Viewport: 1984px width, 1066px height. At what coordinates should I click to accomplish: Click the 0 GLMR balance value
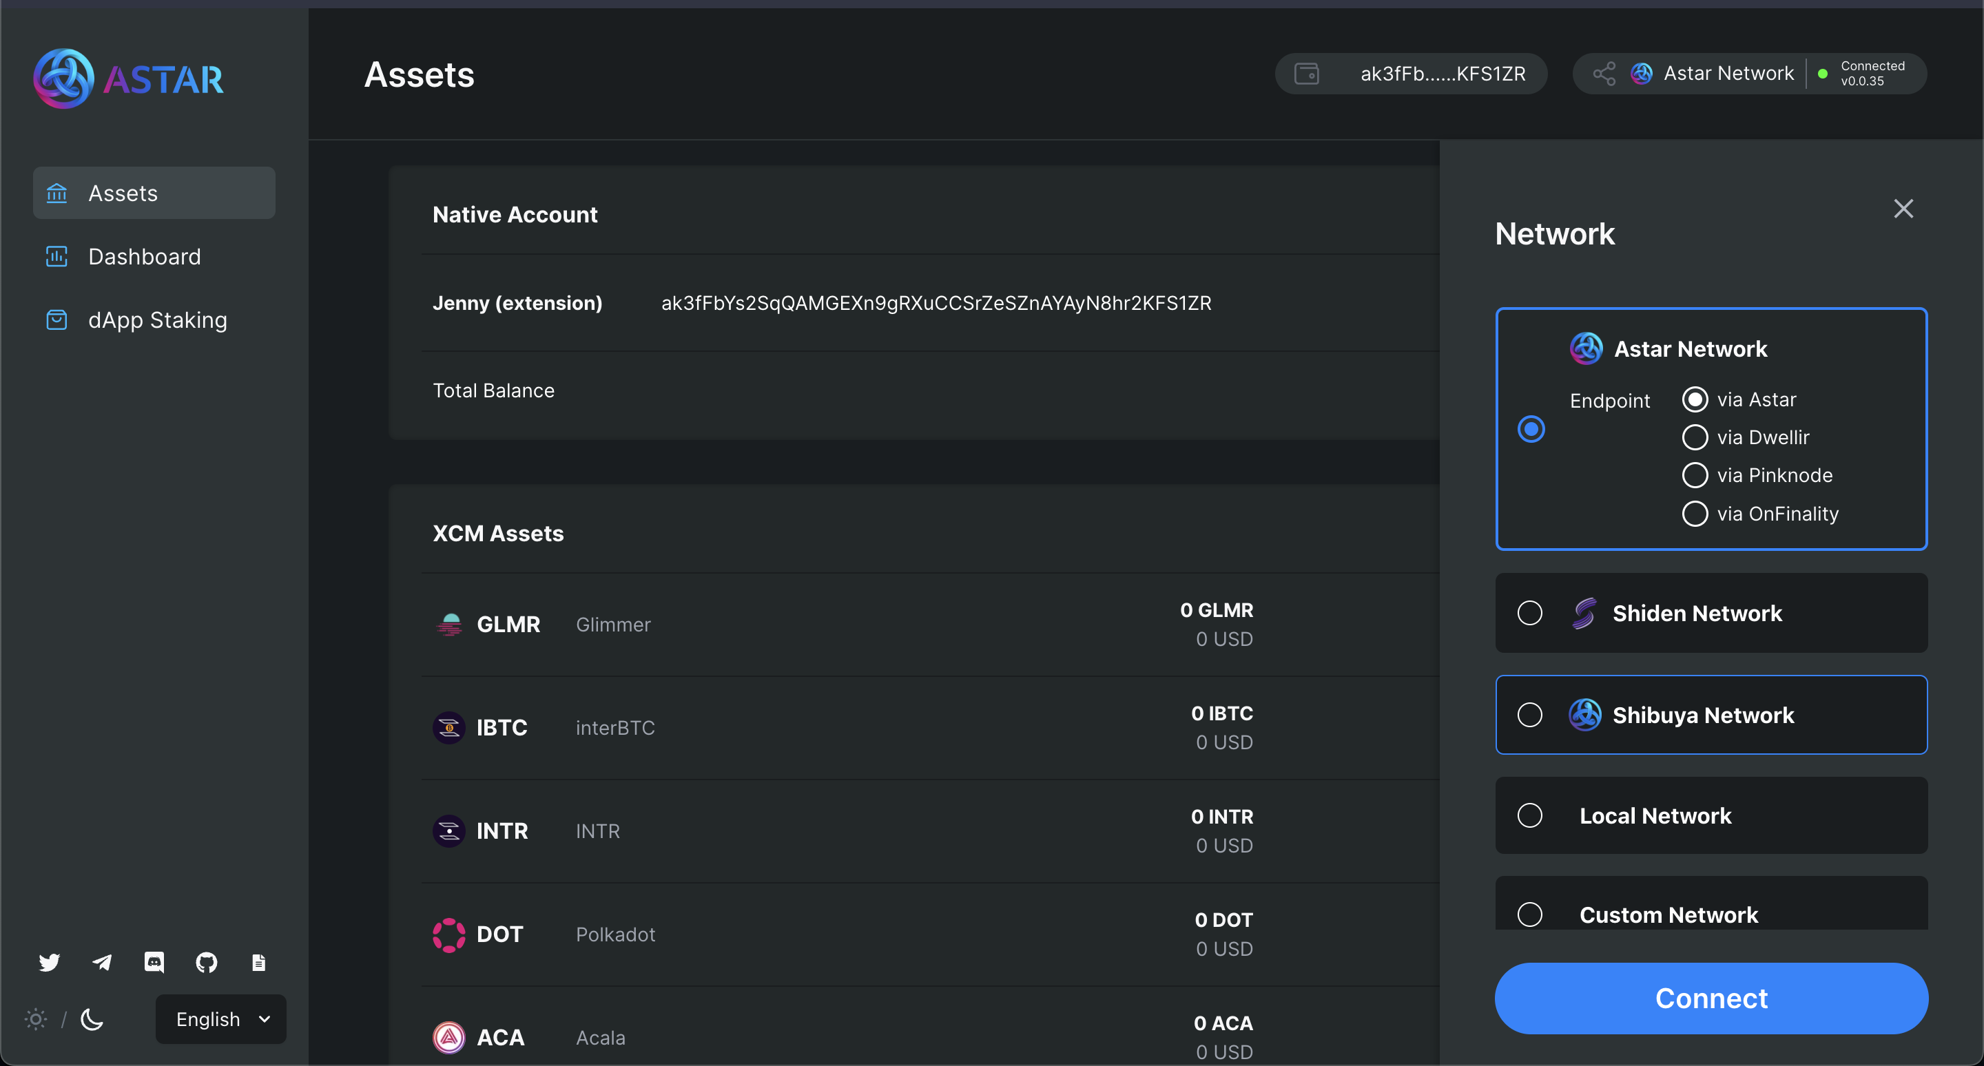(x=1217, y=609)
